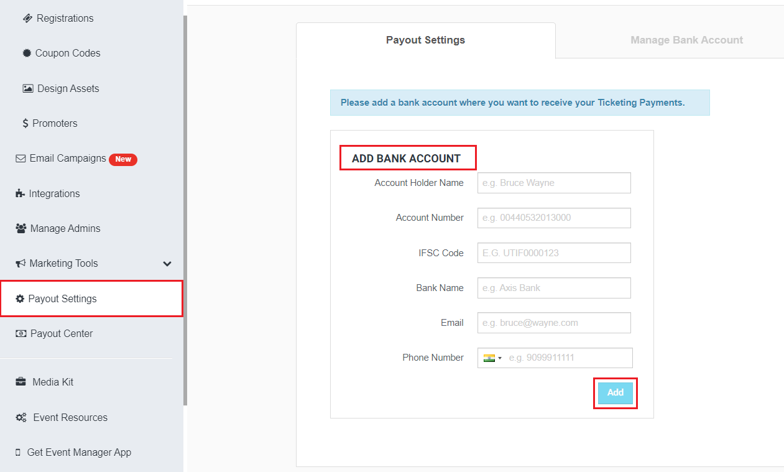Click the Payout Settings gear icon
Viewport: 784px width, 472px height.
click(21, 298)
